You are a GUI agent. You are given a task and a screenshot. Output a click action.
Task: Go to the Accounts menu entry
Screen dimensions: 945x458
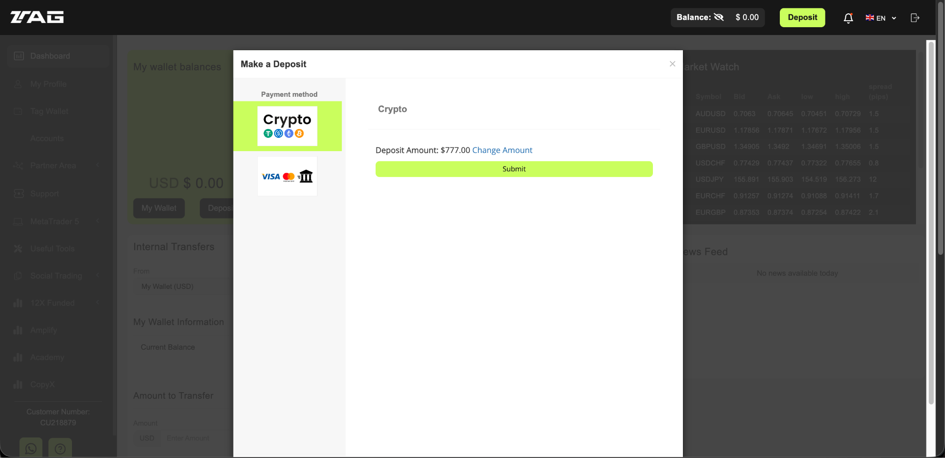coord(47,138)
